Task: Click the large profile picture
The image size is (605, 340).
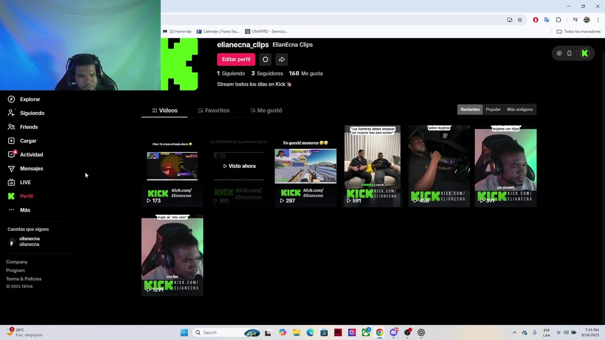Action: click(179, 64)
